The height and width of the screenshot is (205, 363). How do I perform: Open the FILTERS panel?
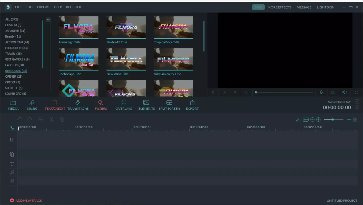point(101,105)
